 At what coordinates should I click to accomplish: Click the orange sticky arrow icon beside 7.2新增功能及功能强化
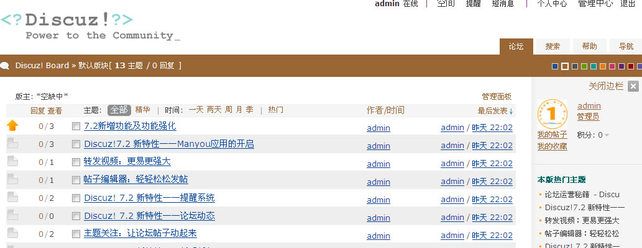12,125
